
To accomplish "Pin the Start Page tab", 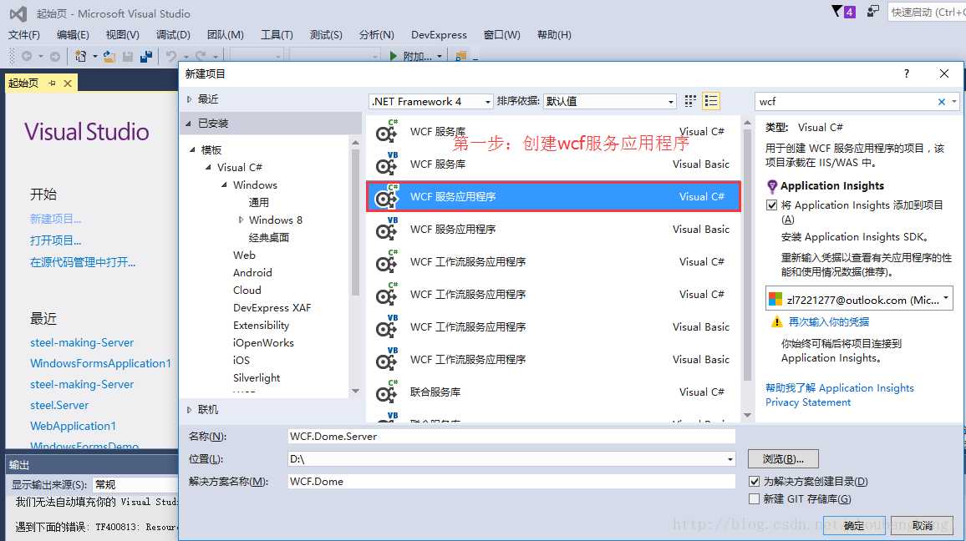I will [x=53, y=83].
